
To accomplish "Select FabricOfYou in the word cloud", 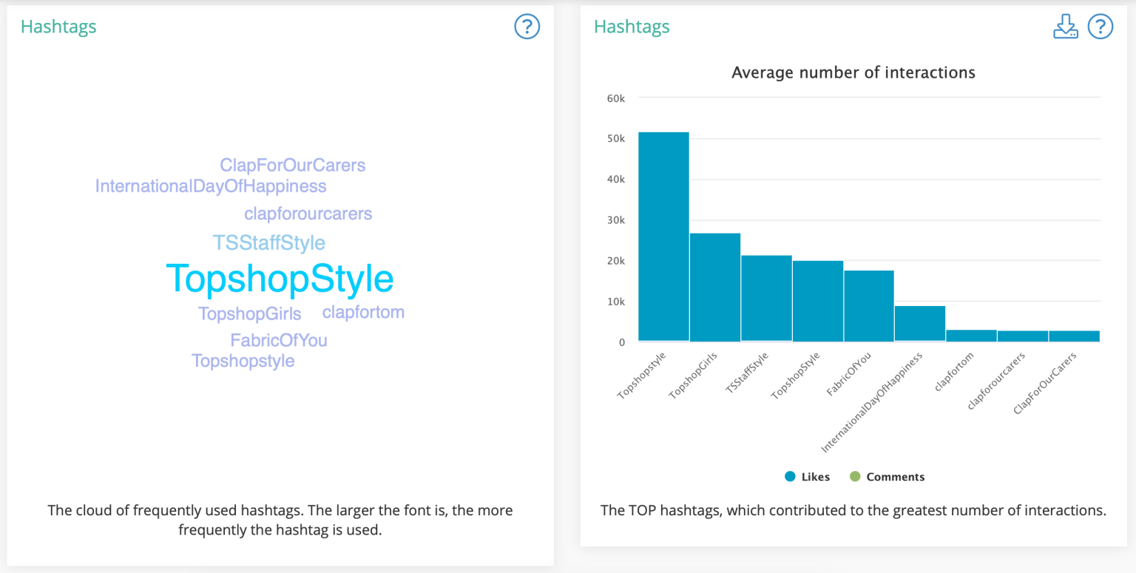I will (x=278, y=341).
